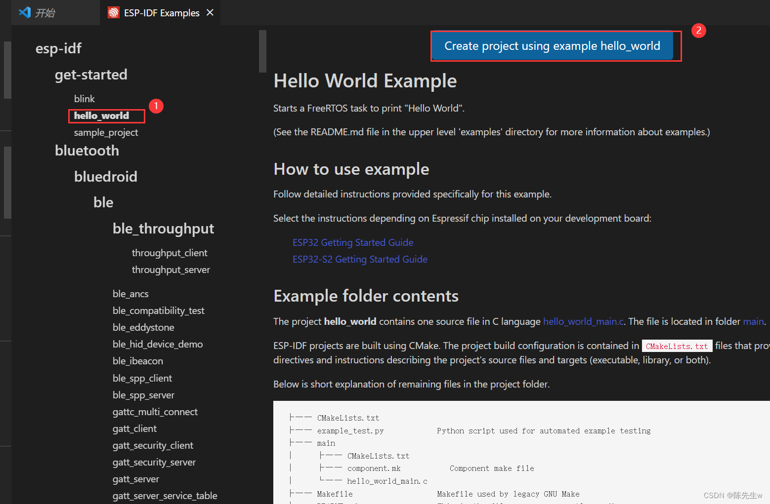Select the blink example

[85, 99]
